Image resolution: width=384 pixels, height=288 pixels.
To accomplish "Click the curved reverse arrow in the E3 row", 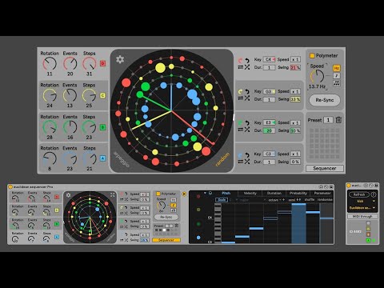I will (x=247, y=122).
